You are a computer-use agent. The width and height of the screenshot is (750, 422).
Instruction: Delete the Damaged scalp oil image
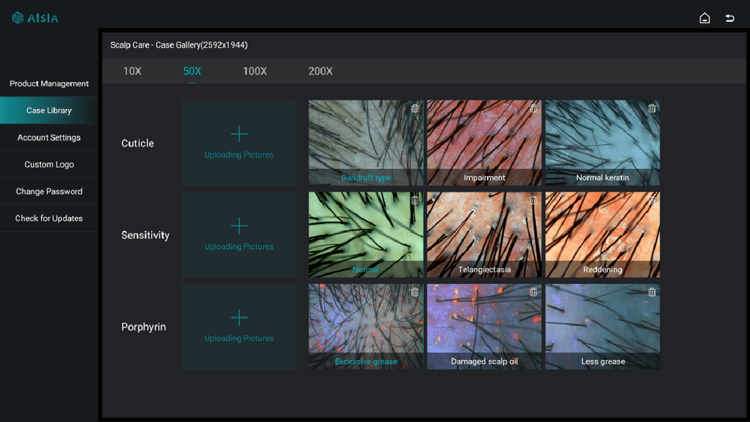pos(533,292)
